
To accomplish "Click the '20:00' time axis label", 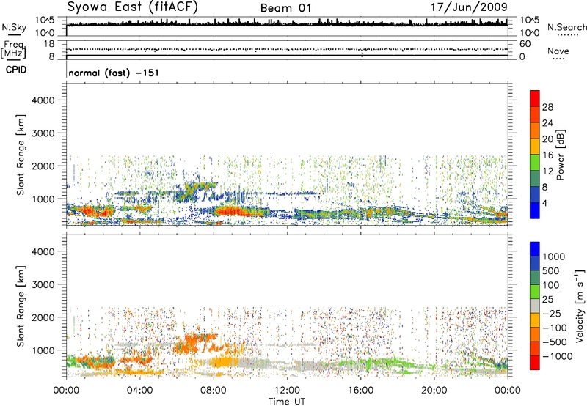I will tap(434, 391).
